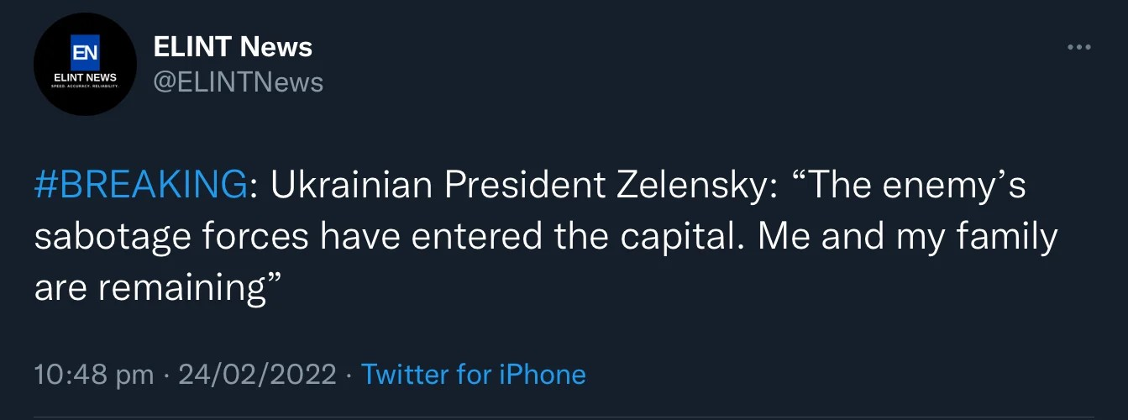Click the dot separator before the date
The height and width of the screenshot is (420, 1128).
point(165,374)
